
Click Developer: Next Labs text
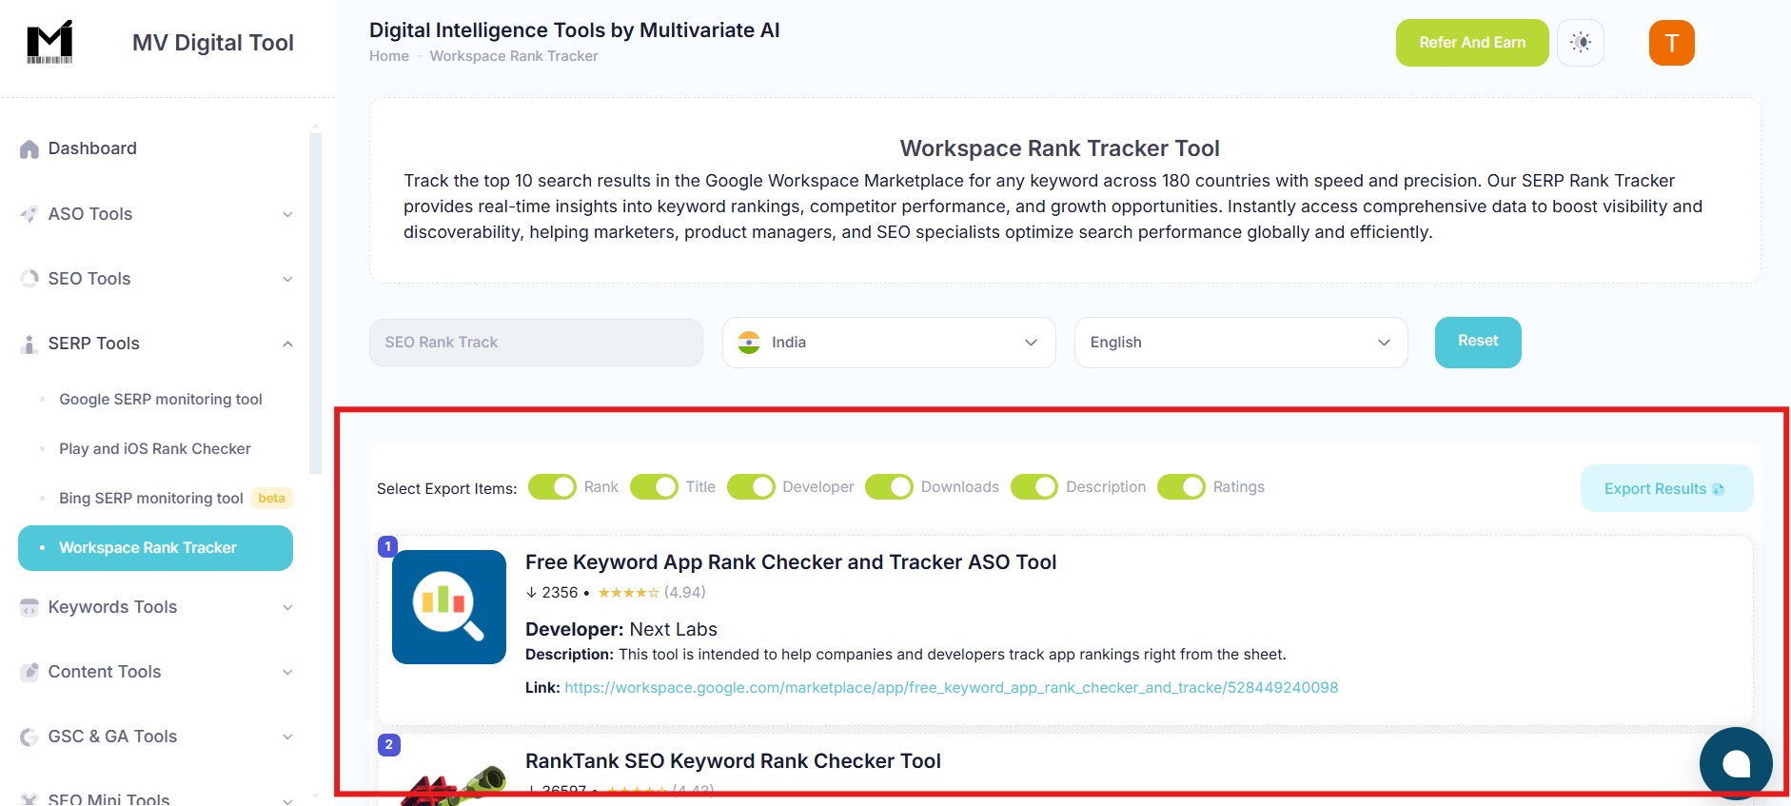pos(621,630)
